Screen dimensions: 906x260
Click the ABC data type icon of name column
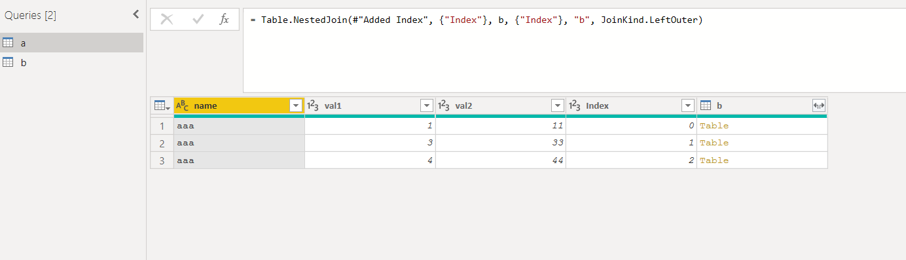click(182, 105)
